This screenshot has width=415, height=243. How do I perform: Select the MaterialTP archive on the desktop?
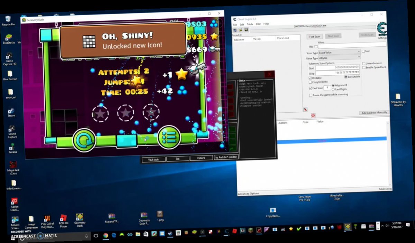coord(111,218)
